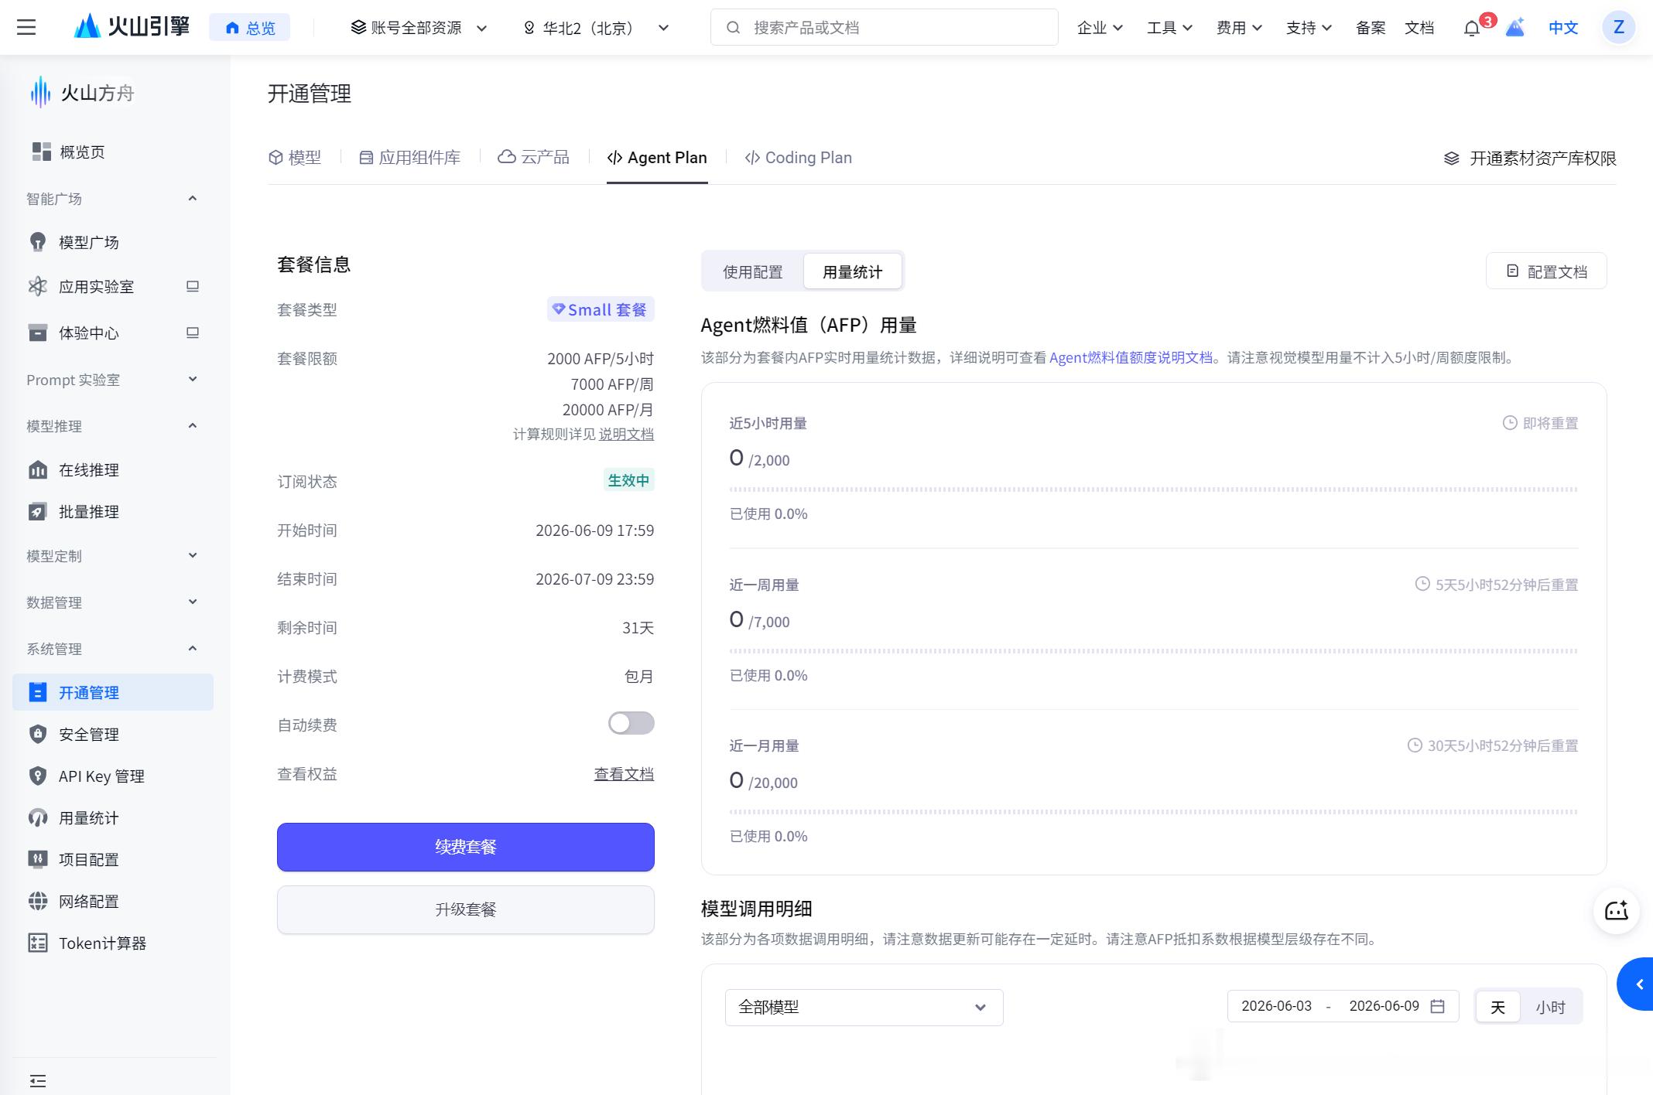Expand the 支持 menu
This screenshot has width=1653, height=1095.
(1309, 28)
